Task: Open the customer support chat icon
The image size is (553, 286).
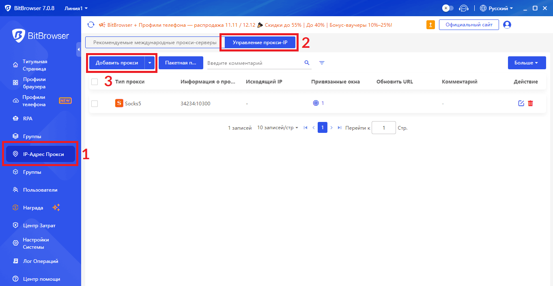Action: coord(463,8)
